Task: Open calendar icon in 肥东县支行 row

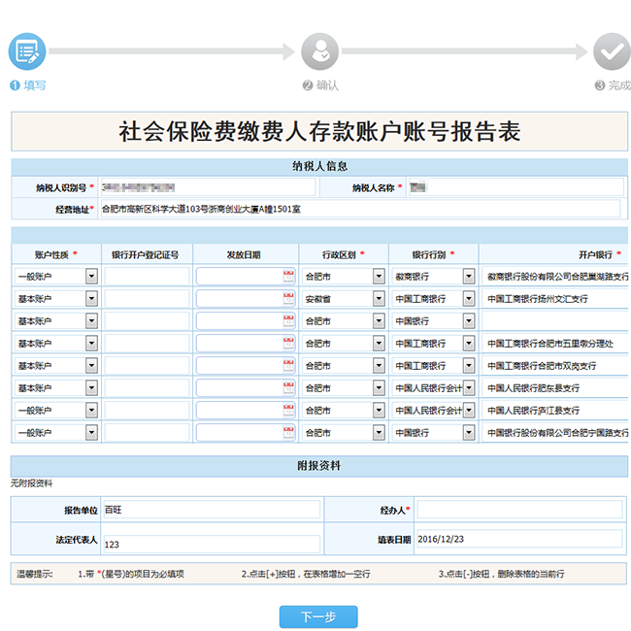Action: (x=288, y=387)
